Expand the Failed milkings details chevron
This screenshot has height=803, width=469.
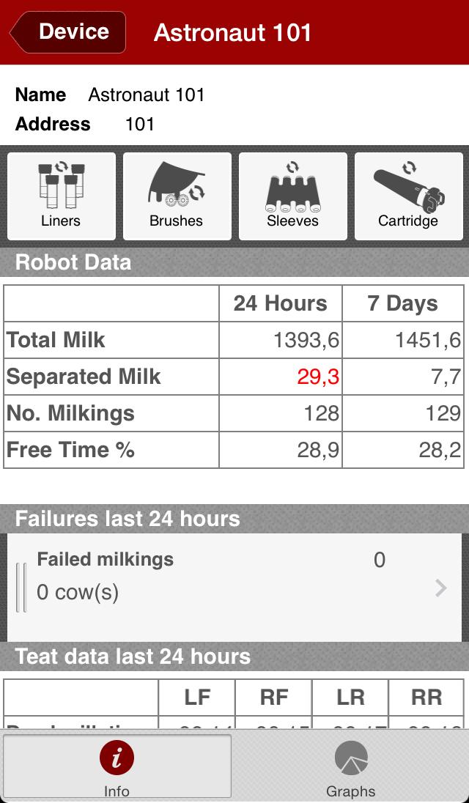pos(440,588)
